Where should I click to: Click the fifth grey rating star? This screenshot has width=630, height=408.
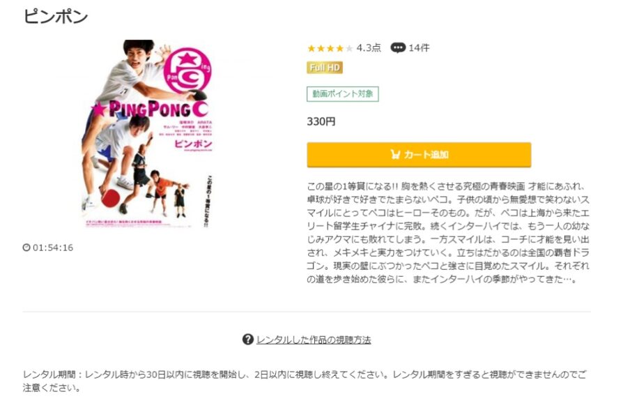(x=349, y=49)
